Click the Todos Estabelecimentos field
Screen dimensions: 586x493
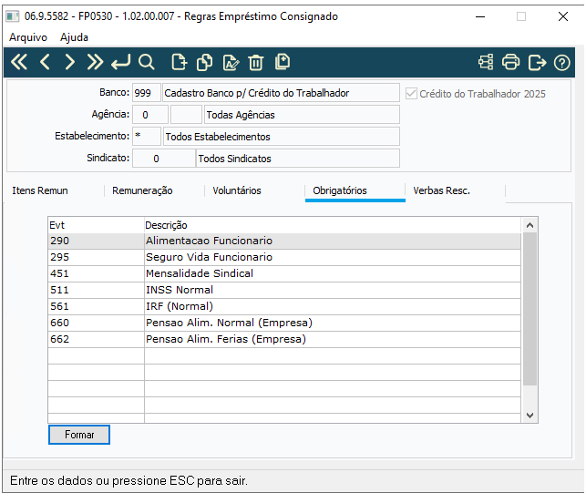click(x=282, y=137)
